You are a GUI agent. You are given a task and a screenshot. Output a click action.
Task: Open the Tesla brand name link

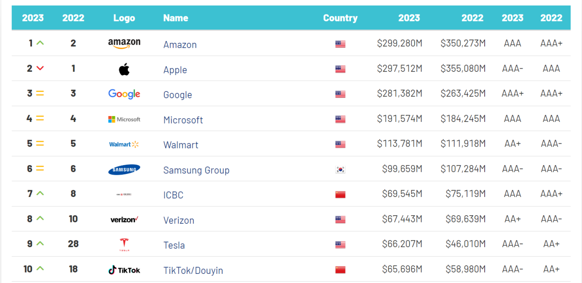174,245
